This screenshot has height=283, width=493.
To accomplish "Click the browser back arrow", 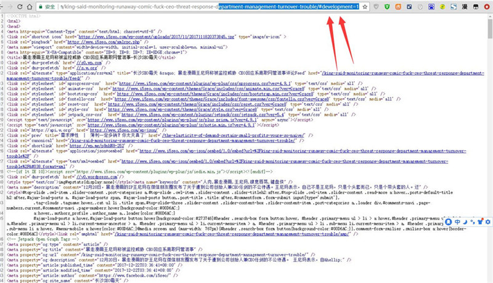I will coord(2,7).
